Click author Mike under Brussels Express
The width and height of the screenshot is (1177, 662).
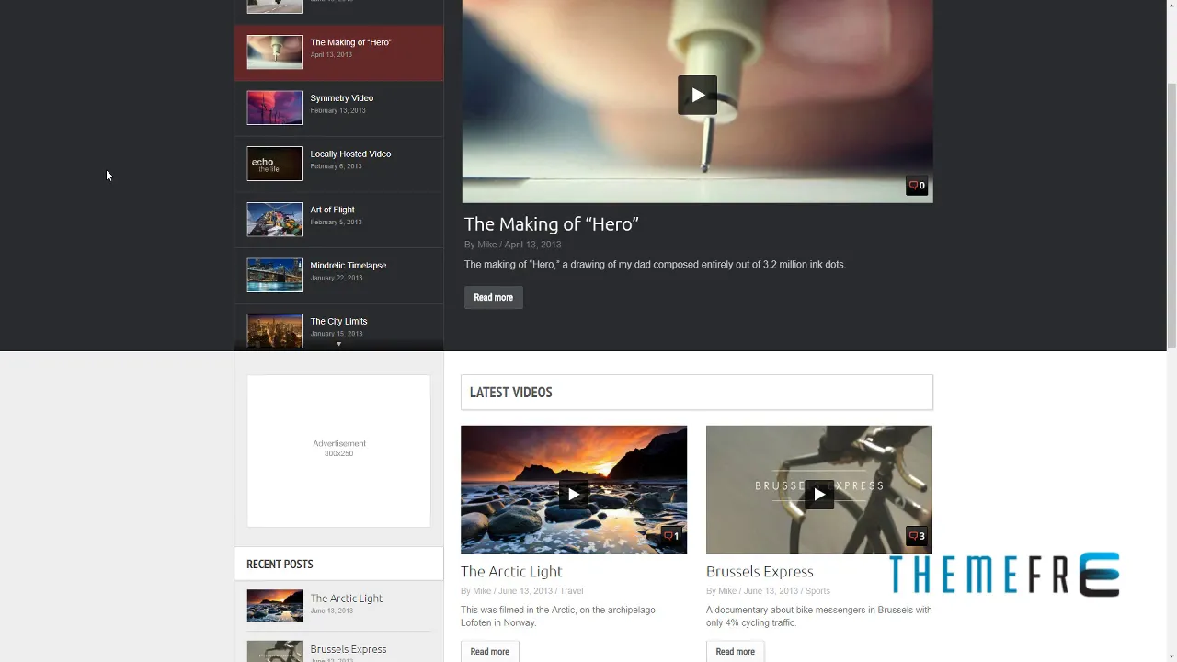pos(727,591)
